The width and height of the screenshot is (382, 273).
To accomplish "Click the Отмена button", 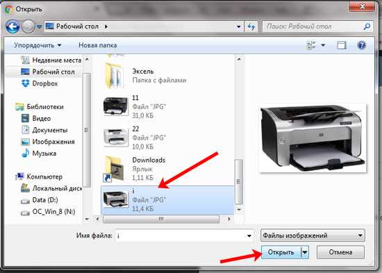I will tap(340, 252).
